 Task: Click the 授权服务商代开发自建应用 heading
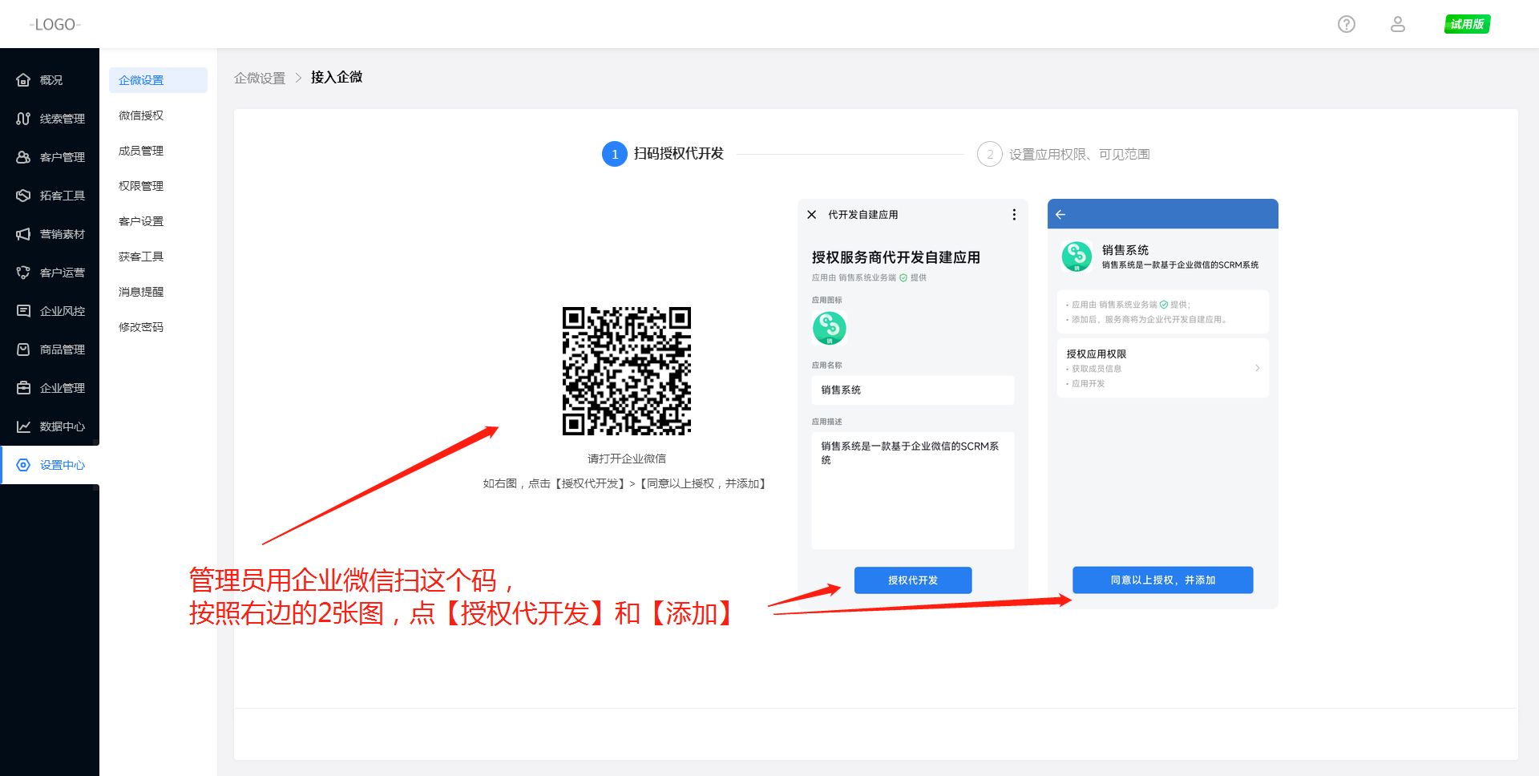point(896,257)
